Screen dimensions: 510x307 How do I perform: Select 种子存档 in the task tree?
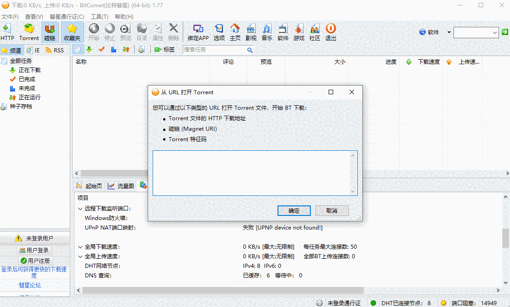[x=21, y=106]
